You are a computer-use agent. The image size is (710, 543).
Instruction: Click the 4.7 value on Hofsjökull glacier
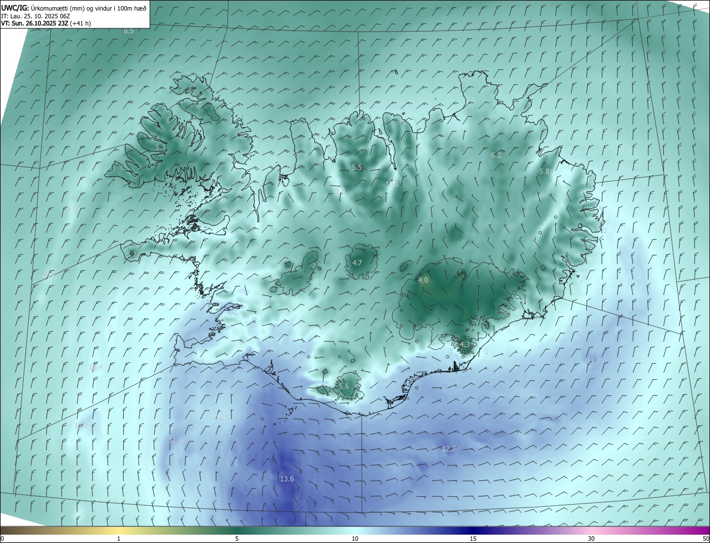pos(357,263)
